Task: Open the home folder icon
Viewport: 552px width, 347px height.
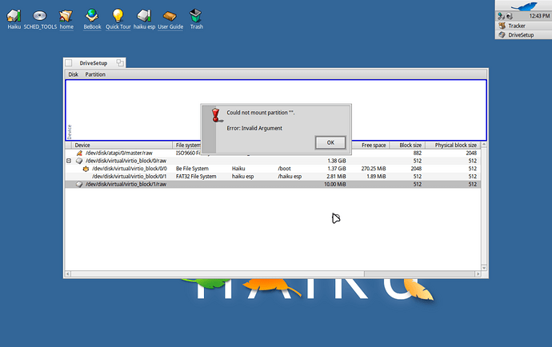Action: (66, 15)
